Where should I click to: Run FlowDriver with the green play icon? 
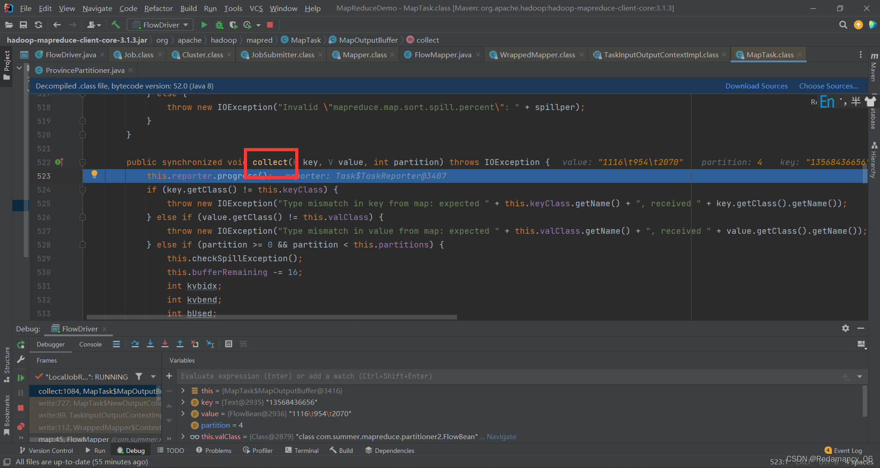204,25
